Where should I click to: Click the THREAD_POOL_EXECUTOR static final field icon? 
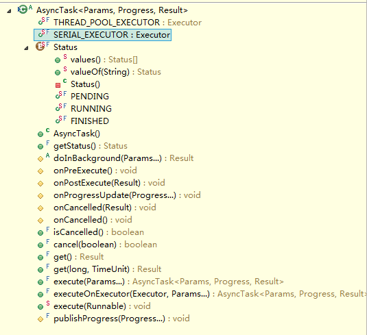pyautogui.click(x=44, y=21)
